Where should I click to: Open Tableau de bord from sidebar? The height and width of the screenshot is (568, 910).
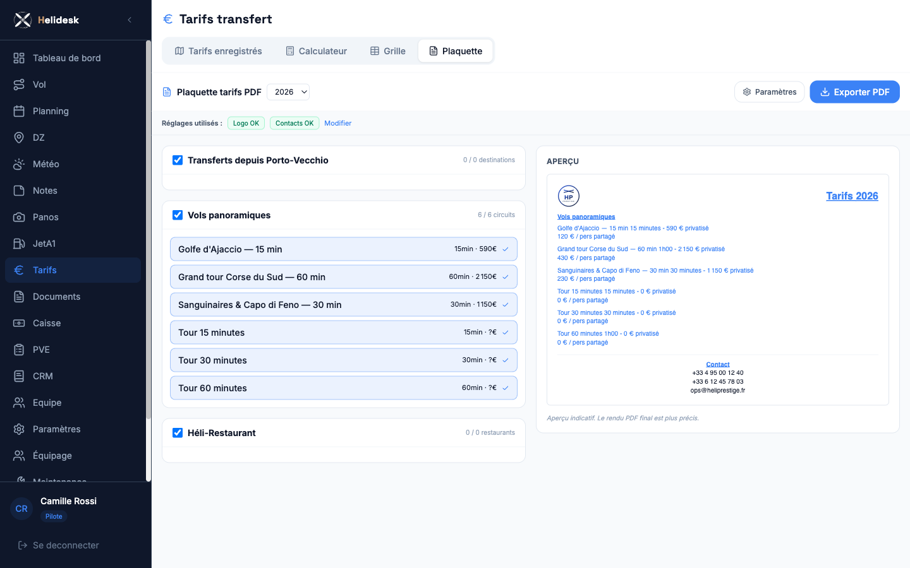pyautogui.click(x=73, y=58)
